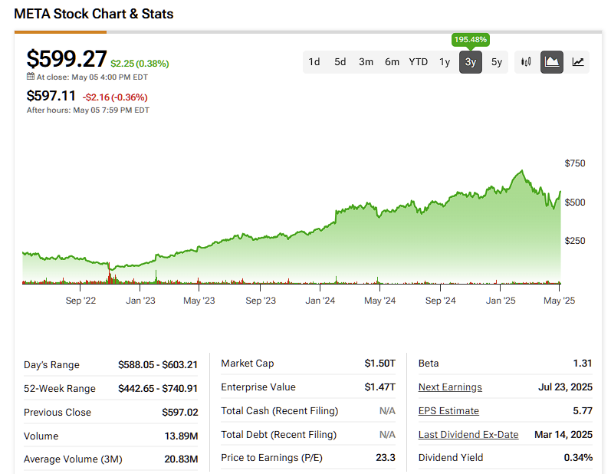Click the Dividend Yield value 0.34%
611x474 pixels.
(x=578, y=458)
